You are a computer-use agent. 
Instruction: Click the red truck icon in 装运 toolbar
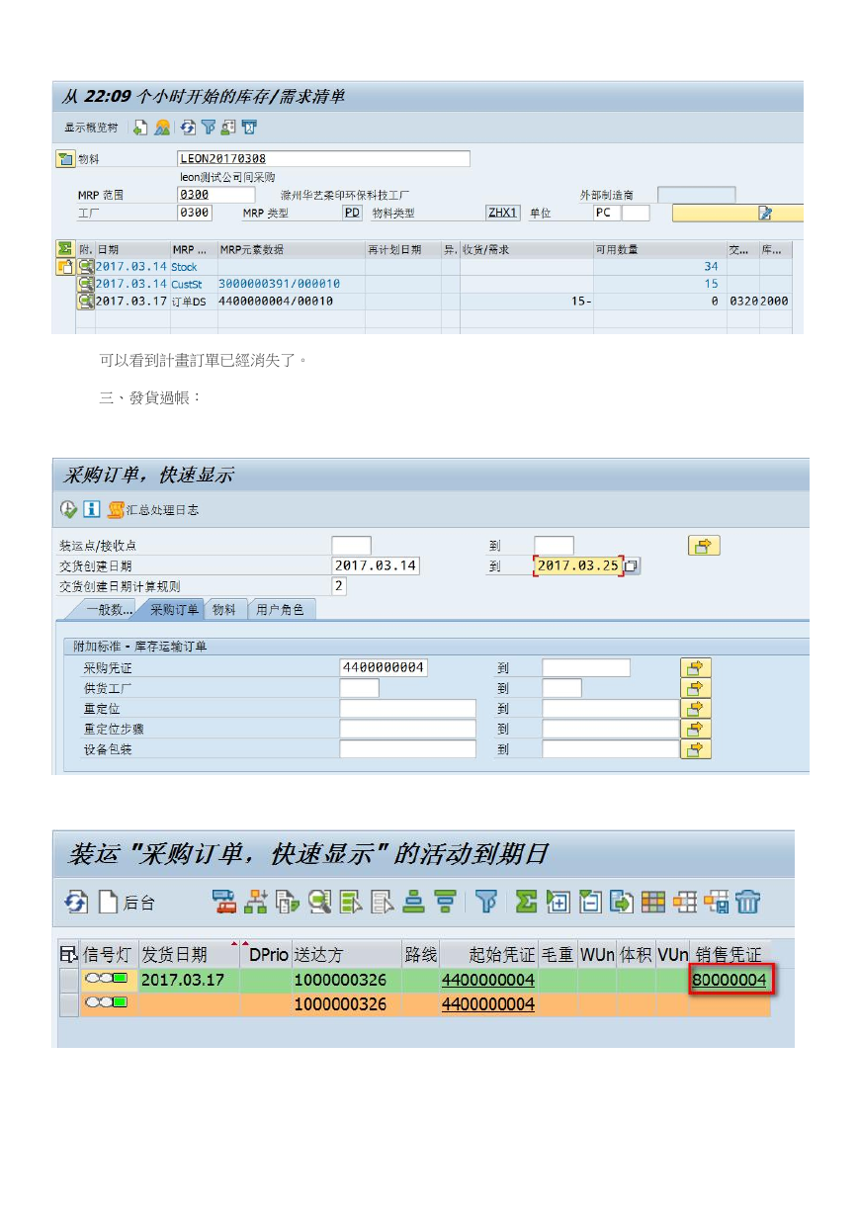[225, 902]
